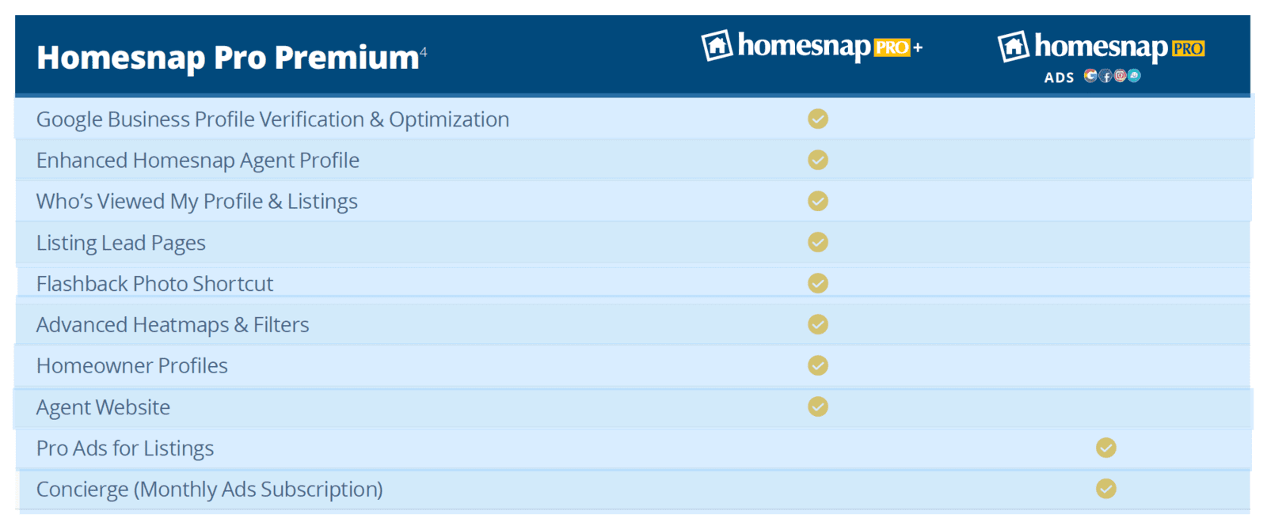
Task: Click the Homesnap Pro Ads logo
Action: 1101,57
